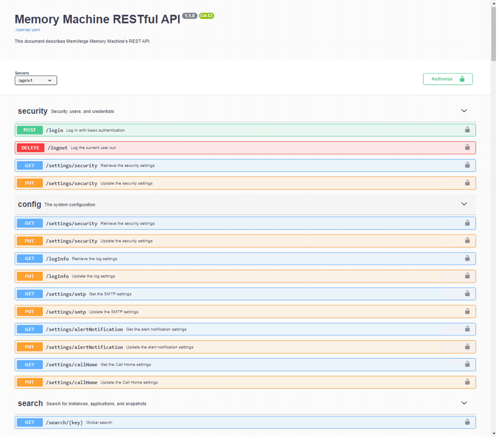Click the green POST method badge
This screenshot has width=497, height=437.
click(x=30, y=130)
